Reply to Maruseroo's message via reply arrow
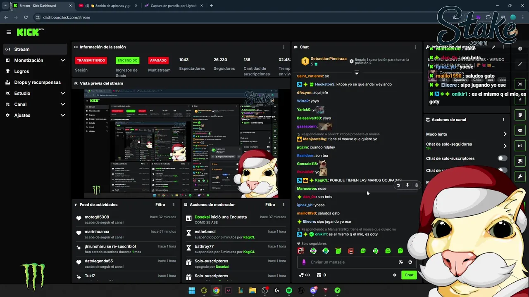 pyautogui.click(x=398, y=185)
